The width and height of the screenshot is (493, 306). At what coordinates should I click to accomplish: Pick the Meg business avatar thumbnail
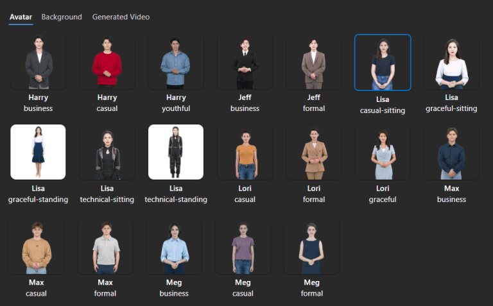(x=174, y=246)
